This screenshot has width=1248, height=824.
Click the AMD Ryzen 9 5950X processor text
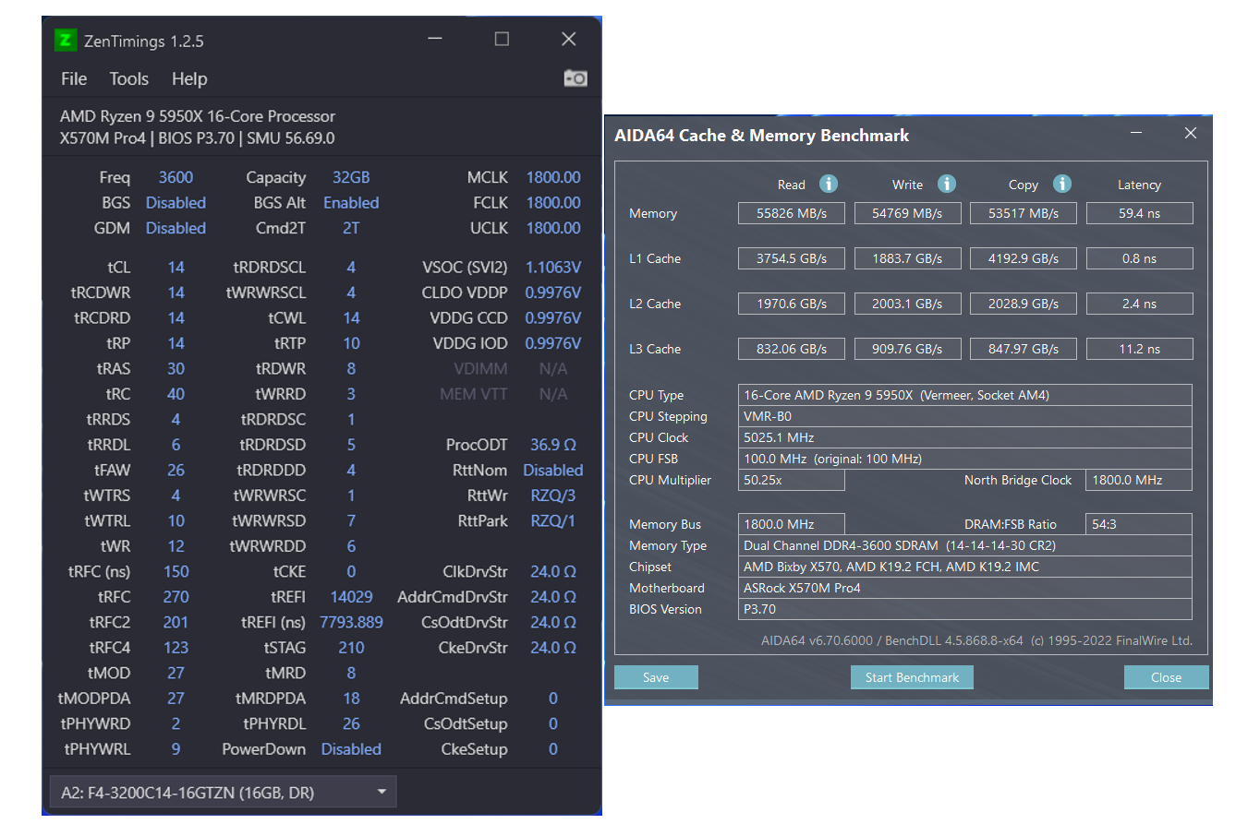(198, 116)
